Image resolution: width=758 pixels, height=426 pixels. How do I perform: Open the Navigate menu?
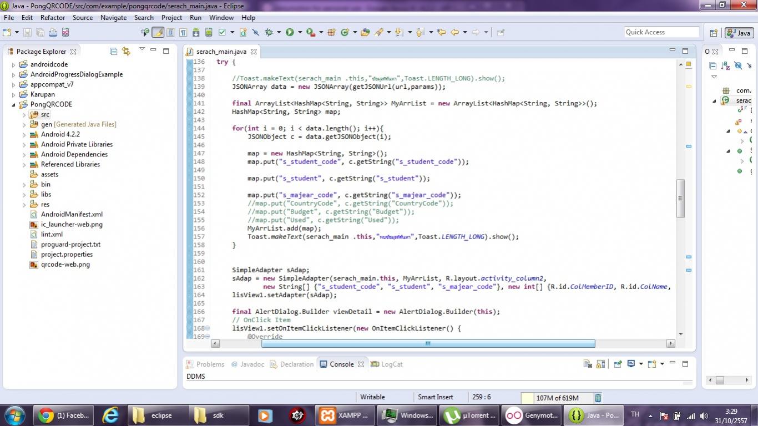point(113,18)
